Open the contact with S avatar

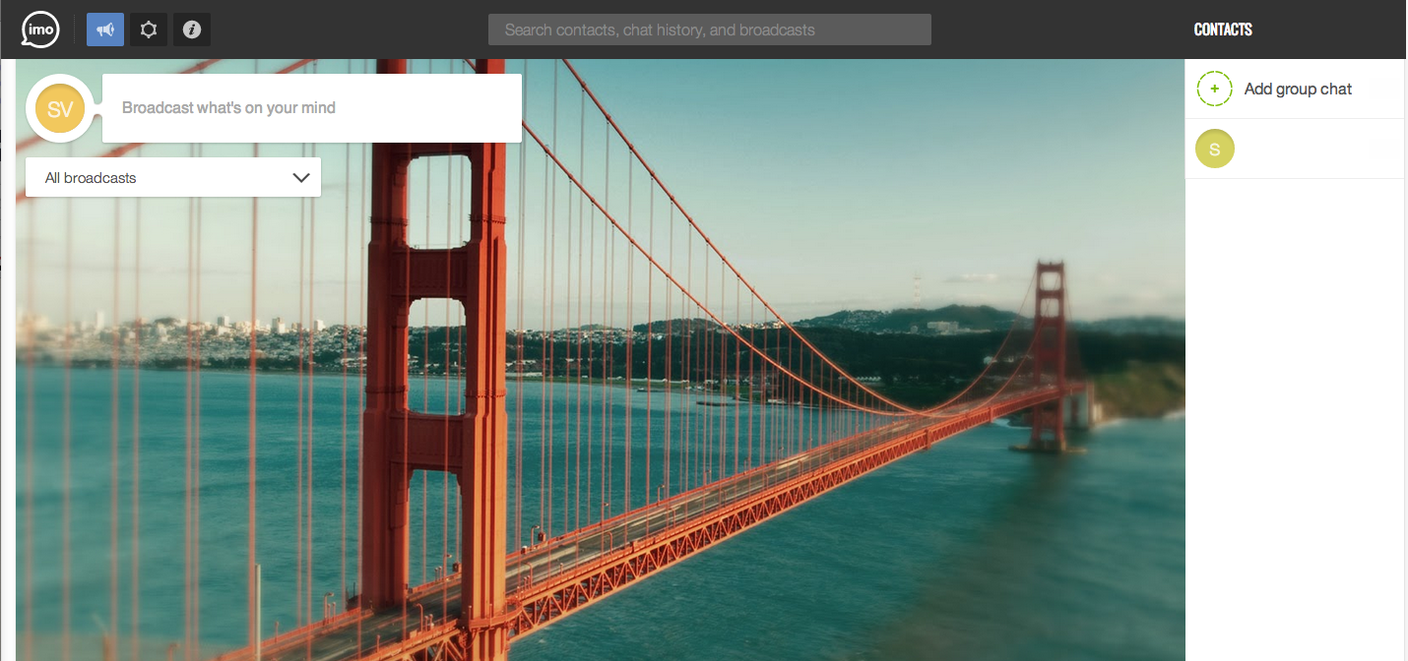coord(1296,150)
